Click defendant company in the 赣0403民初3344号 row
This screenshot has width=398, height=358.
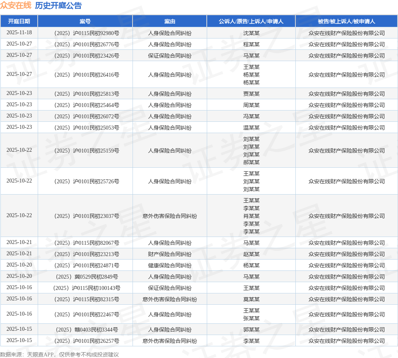click(x=346, y=330)
